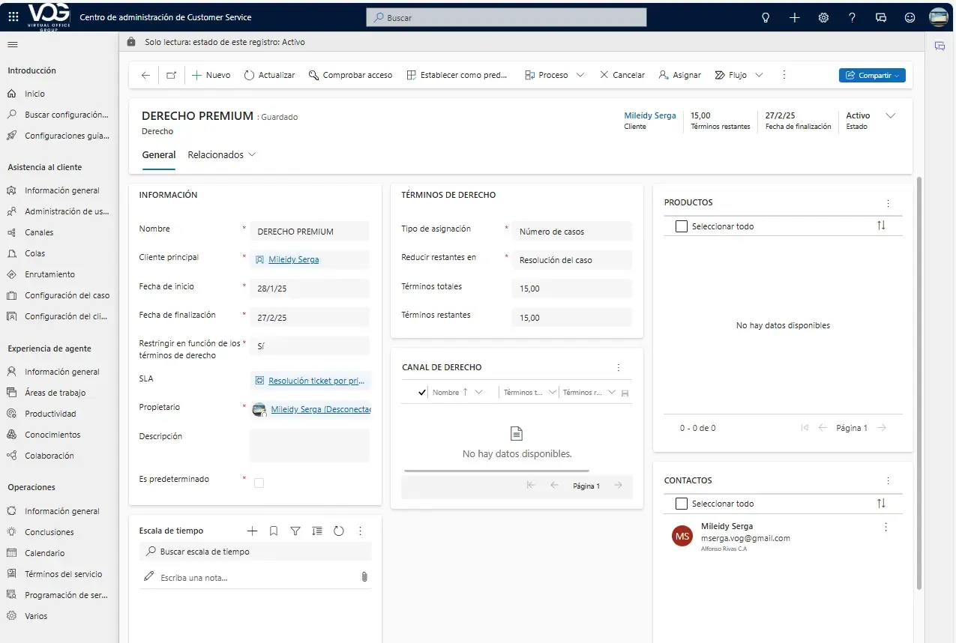
Task: Select the General tab
Action: click(158, 155)
